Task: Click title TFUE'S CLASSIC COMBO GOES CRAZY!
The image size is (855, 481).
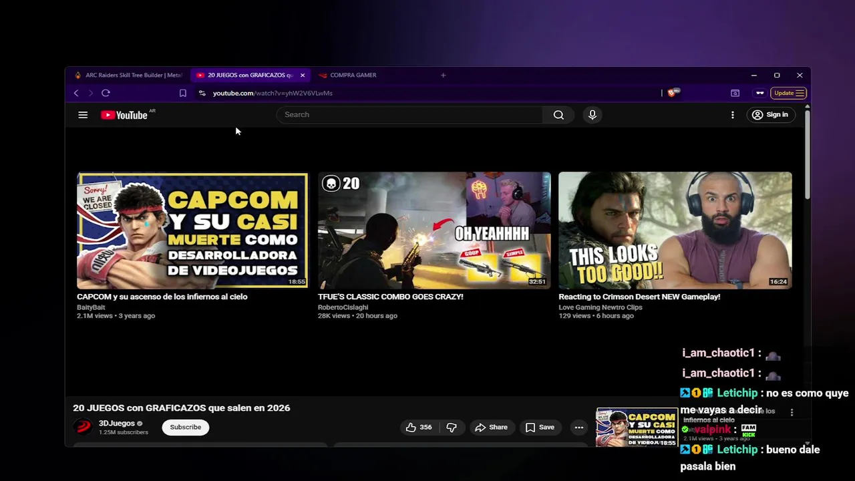Action: (x=390, y=297)
